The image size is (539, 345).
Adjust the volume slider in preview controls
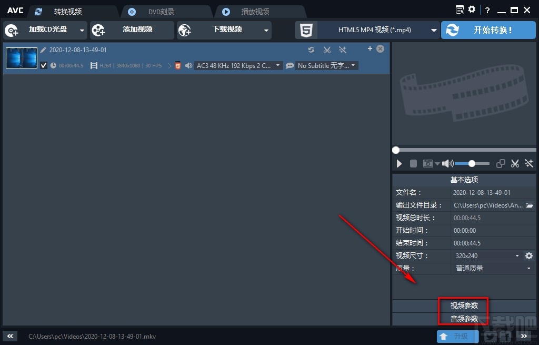coord(472,163)
